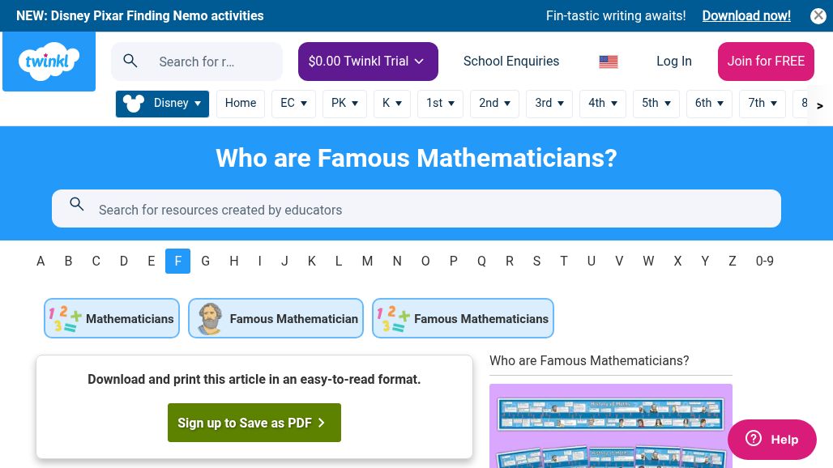The height and width of the screenshot is (468, 833).
Task: Select the US flag country icon
Action: pos(609,62)
